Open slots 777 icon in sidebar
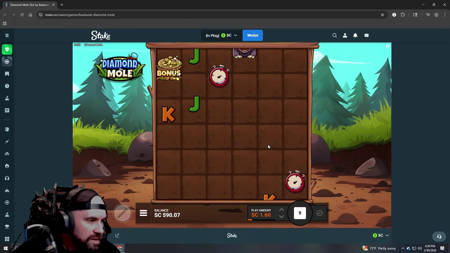The image size is (450, 253). point(7,154)
